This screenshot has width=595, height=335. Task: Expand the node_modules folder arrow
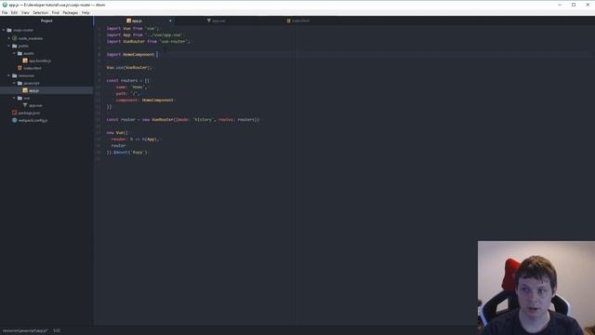point(9,38)
